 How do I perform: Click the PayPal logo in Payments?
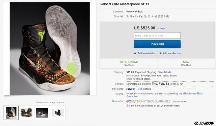pos(131,89)
